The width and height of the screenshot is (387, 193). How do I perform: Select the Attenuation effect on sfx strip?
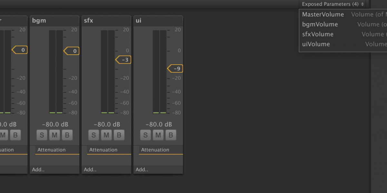coord(103,150)
